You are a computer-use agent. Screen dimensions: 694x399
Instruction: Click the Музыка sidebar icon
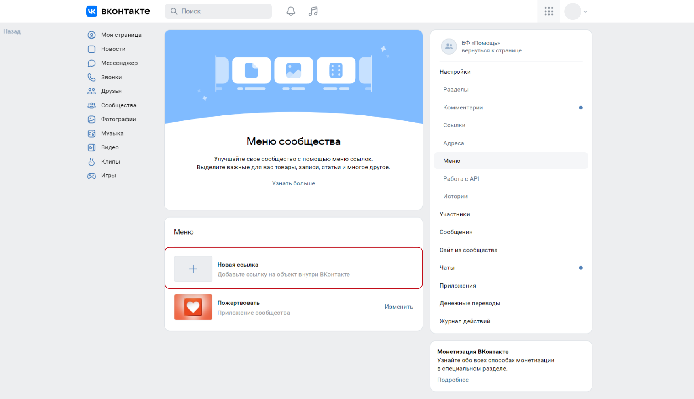[92, 134]
